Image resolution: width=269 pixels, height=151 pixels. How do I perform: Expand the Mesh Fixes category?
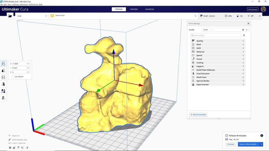click(x=218, y=77)
